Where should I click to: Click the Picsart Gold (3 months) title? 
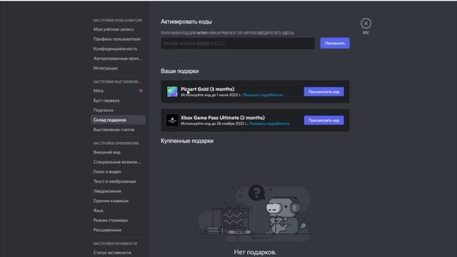(208, 89)
